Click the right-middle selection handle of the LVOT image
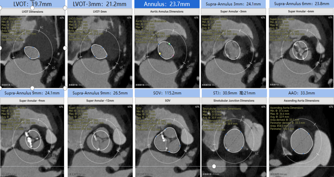The height and width of the screenshot is (177, 334). (x=65, y=48)
